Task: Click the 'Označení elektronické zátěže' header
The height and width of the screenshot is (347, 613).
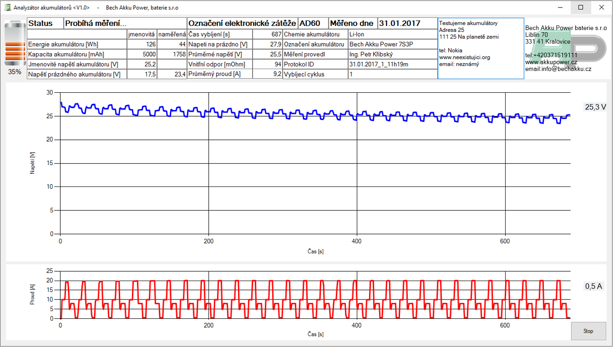Action: coord(242,24)
